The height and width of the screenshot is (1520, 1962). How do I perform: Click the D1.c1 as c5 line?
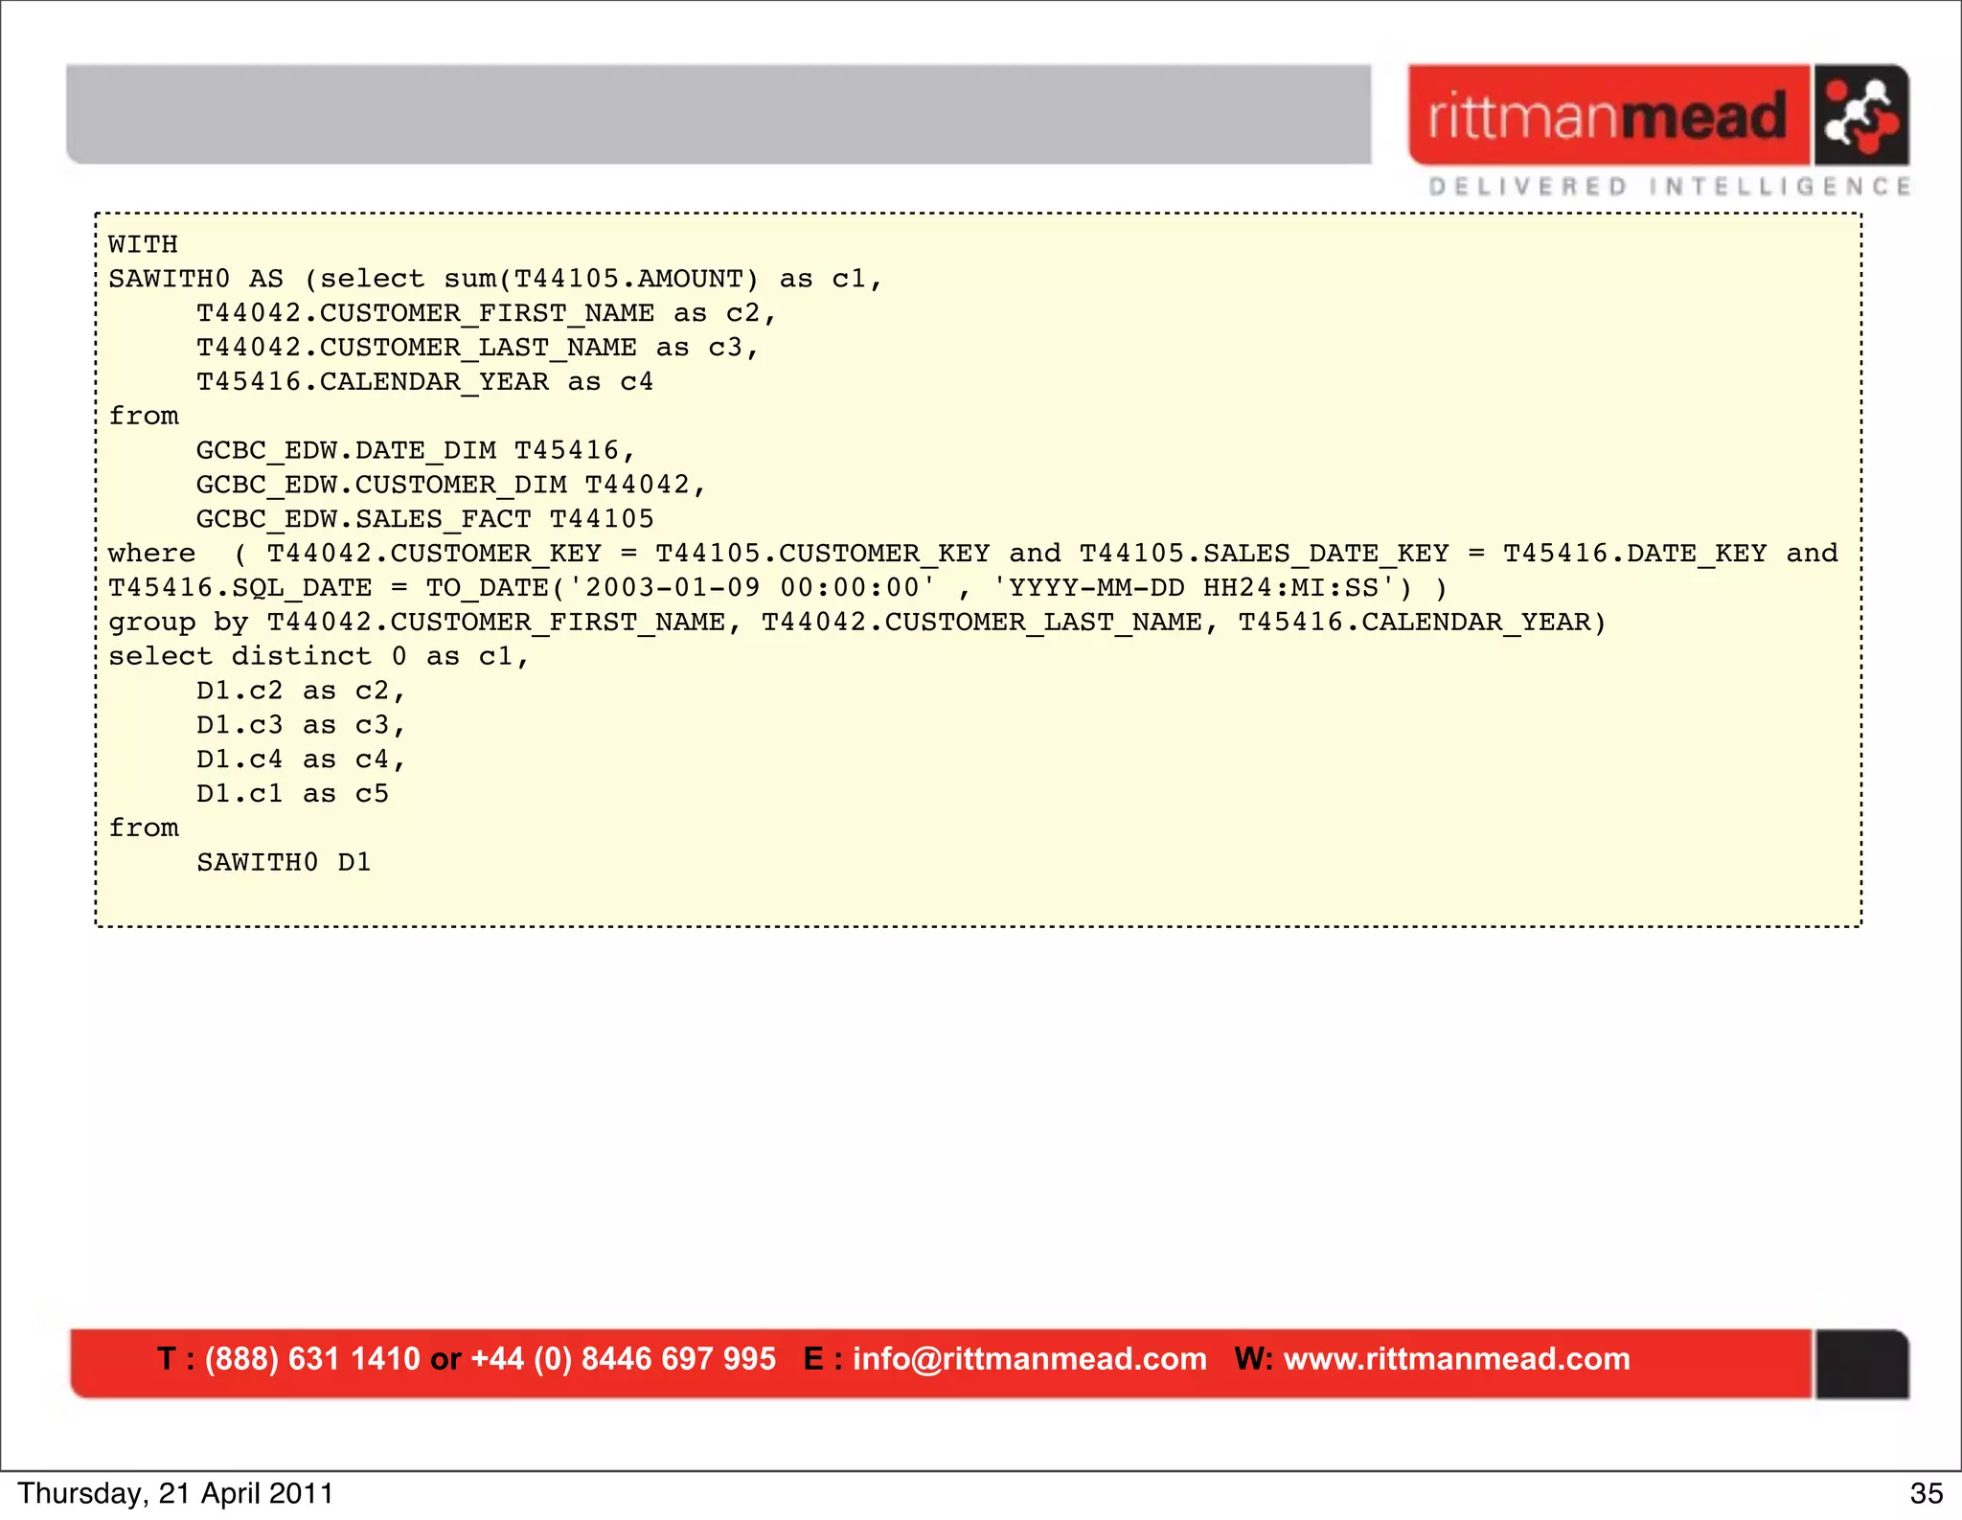pos(292,794)
